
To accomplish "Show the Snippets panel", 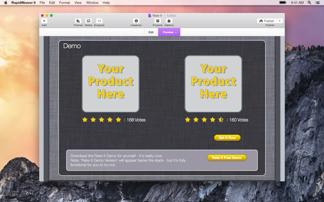I will [x=99, y=21].
